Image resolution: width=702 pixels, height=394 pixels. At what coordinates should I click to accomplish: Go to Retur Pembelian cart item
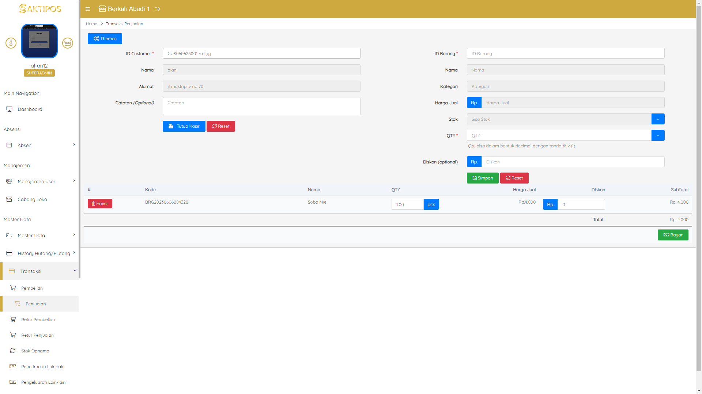(x=38, y=319)
